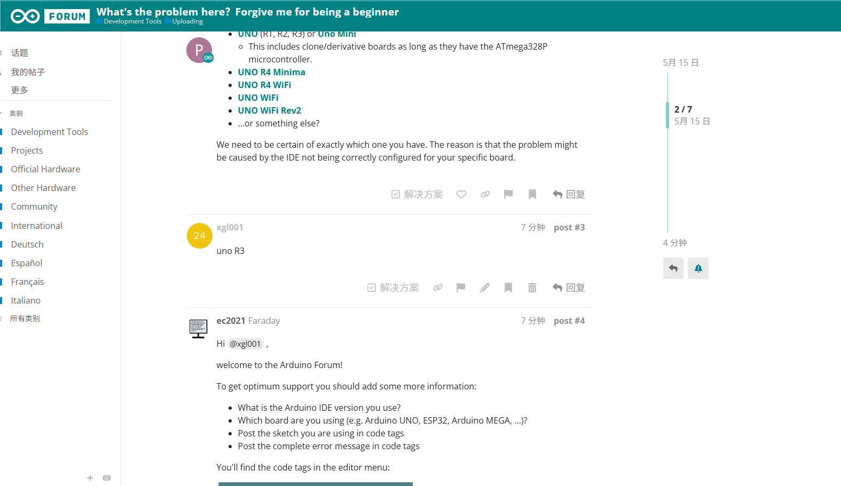
Task: Click timeline reply arrow button
Action: (x=673, y=268)
